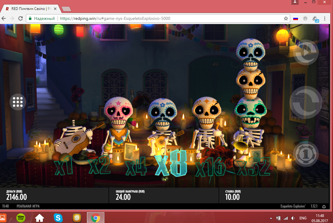Screen dimensions: 333x223
Task: Open the bet chip selector button
Action: 306,154
